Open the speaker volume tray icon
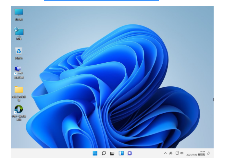This screenshot has height=164, width=237. (x=182, y=153)
